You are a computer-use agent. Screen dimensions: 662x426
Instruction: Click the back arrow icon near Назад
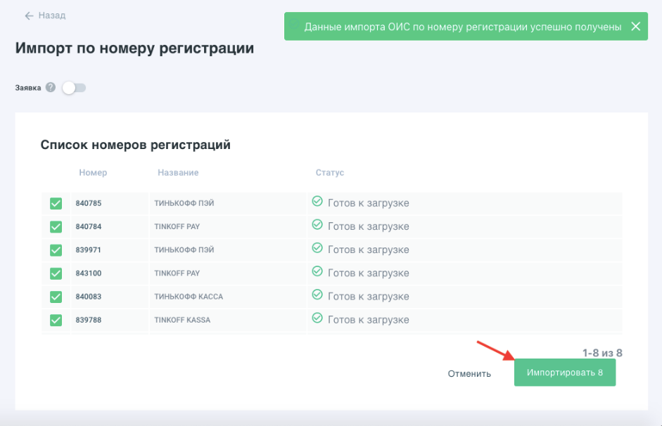[x=29, y=15]
